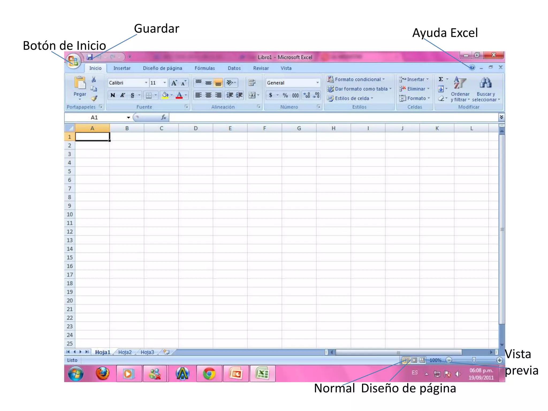Open the Excel Help question mark icon
The height and width of the screenshot is (411, 548).
472,67
